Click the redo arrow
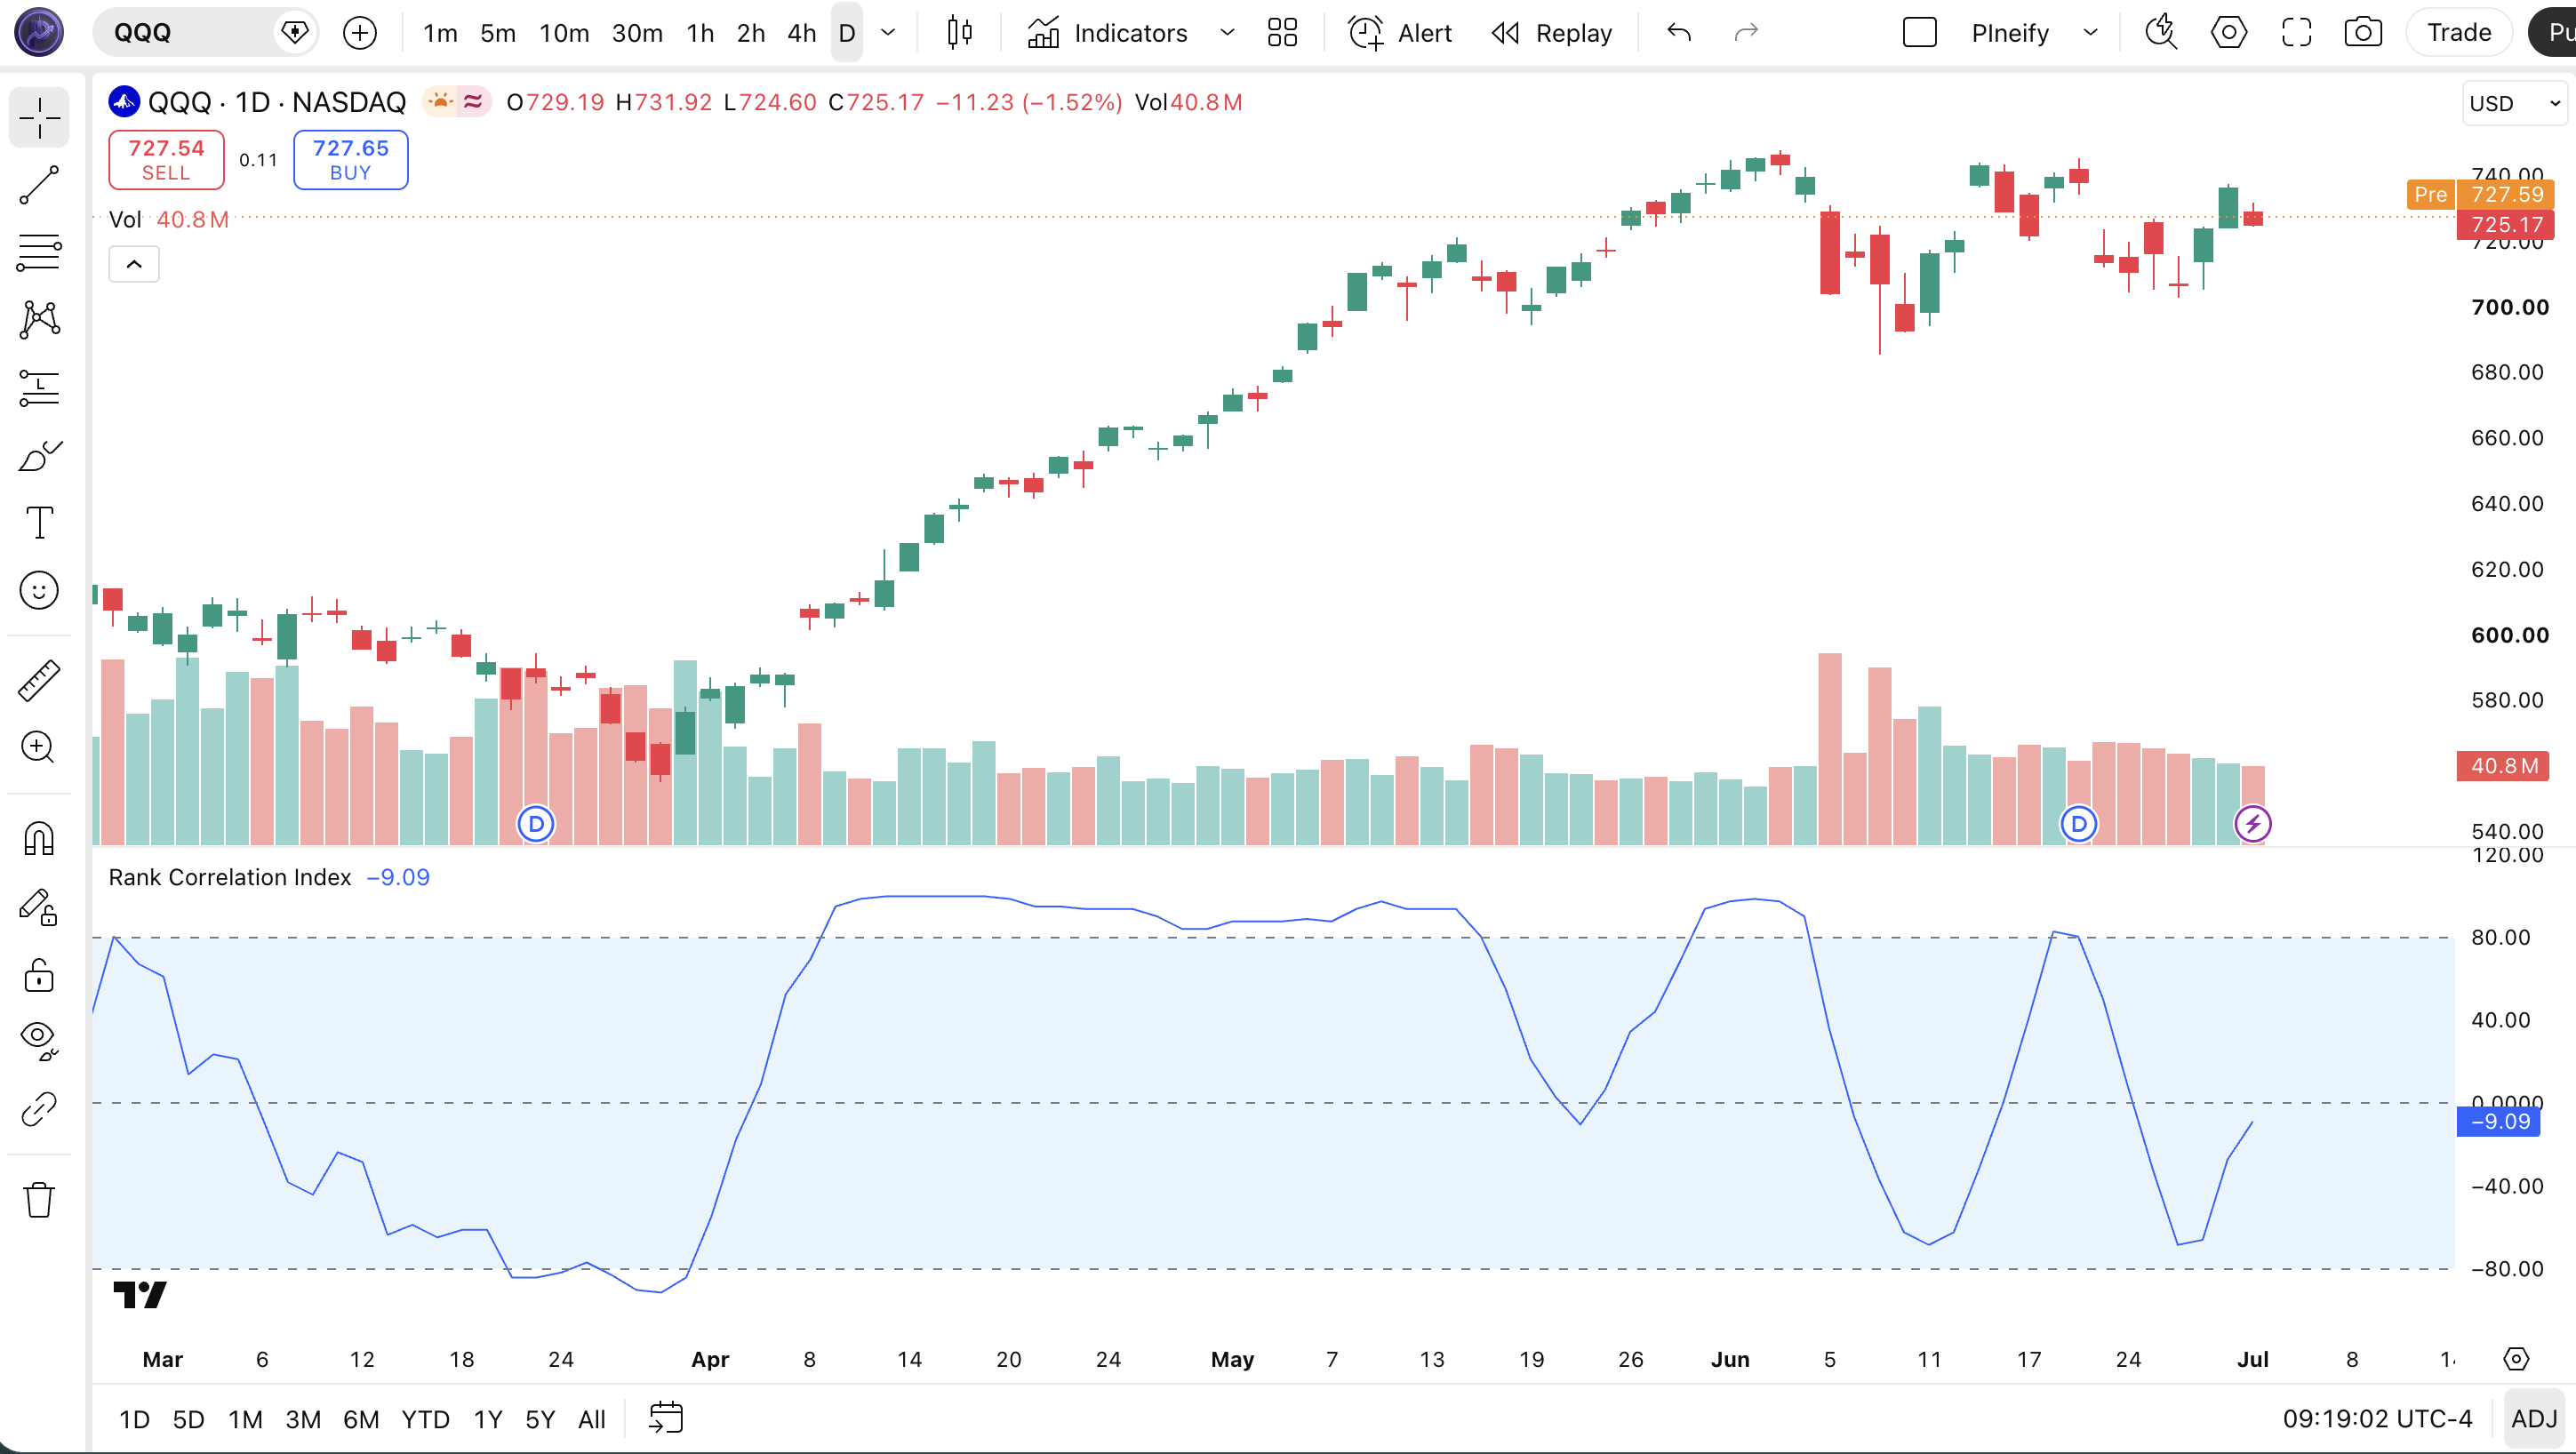Viewport: 2576px width, 1454px height. coord(1746,32)
